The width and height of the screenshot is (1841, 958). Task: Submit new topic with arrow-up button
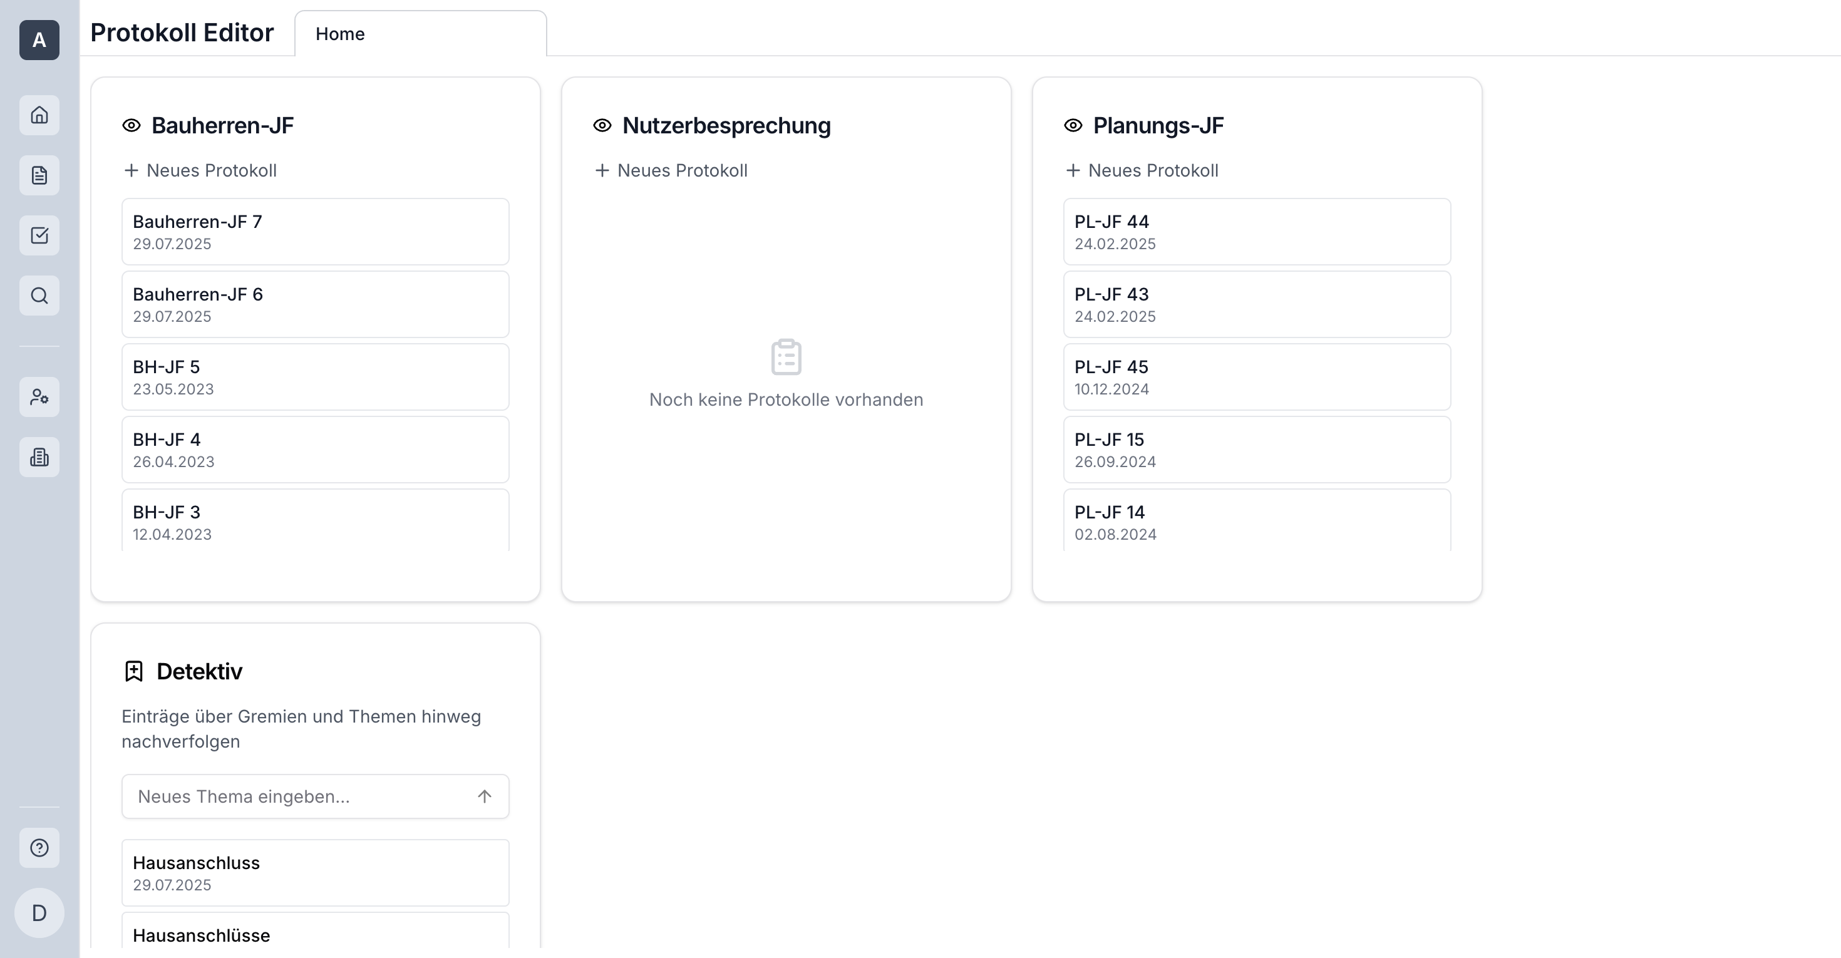tap(485, 796)
